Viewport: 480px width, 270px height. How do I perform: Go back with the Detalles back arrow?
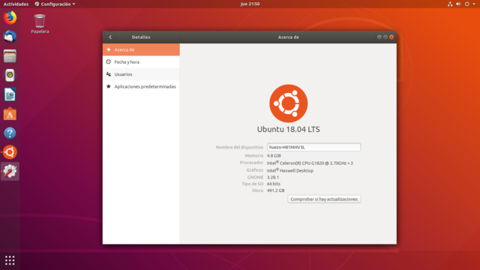pos(110,37)
